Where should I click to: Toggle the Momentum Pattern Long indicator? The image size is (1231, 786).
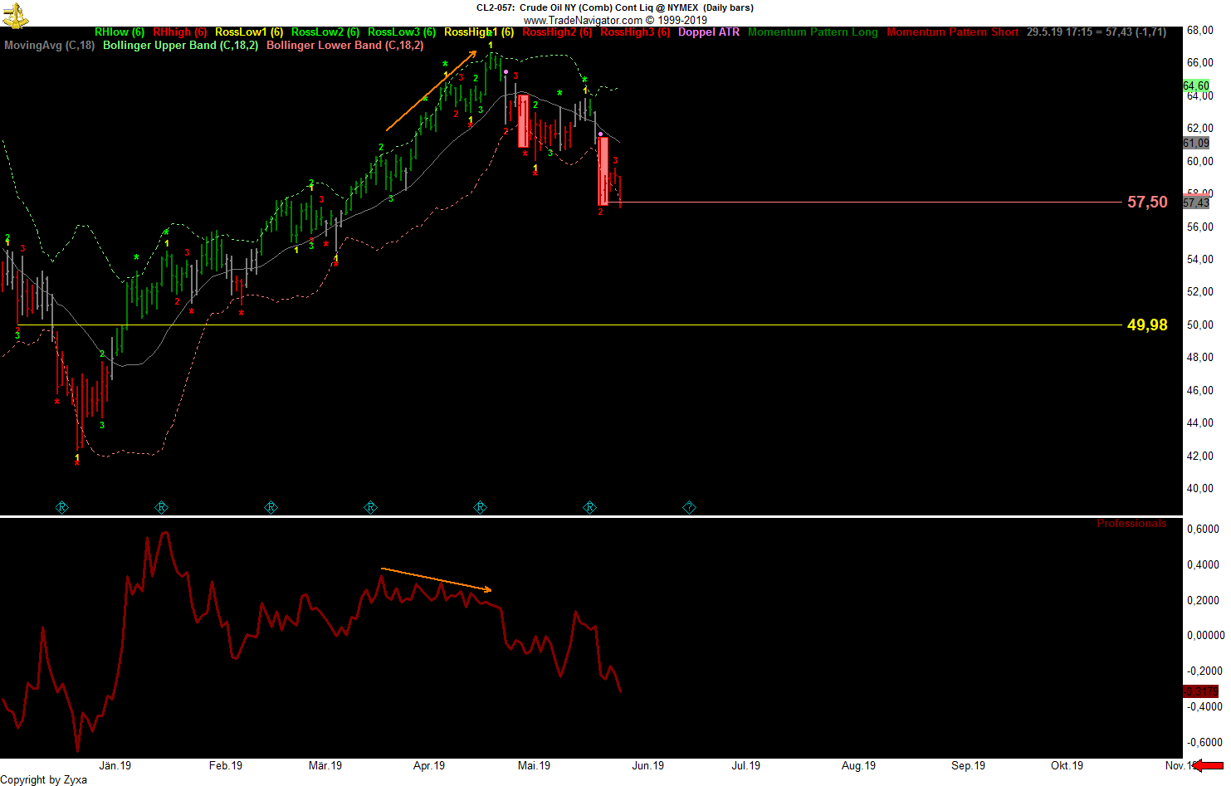coord(814,32)
